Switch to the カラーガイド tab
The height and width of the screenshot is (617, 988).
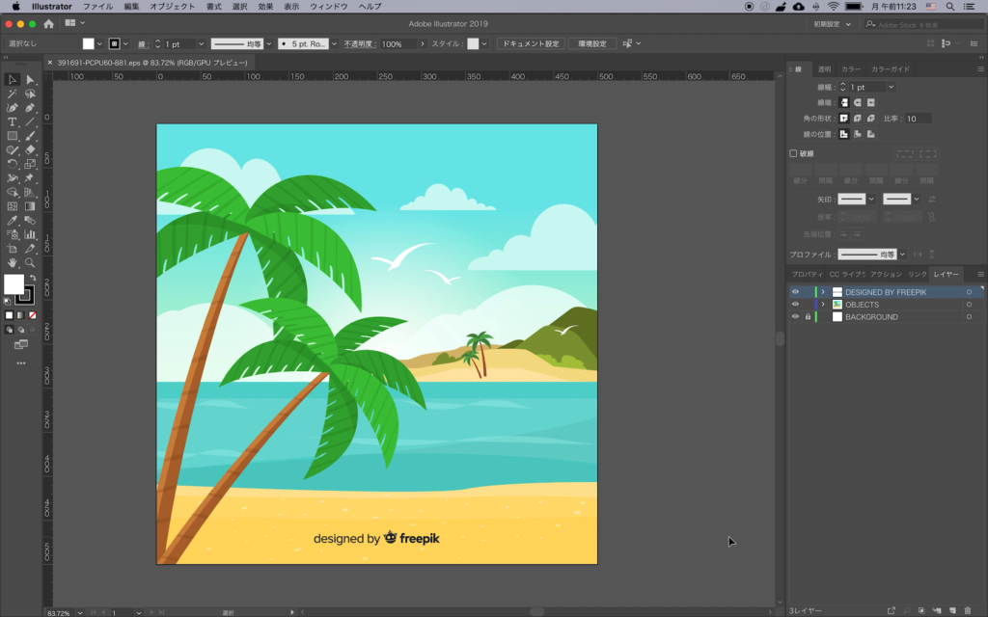pyautogui.click(x=890, y=69)
